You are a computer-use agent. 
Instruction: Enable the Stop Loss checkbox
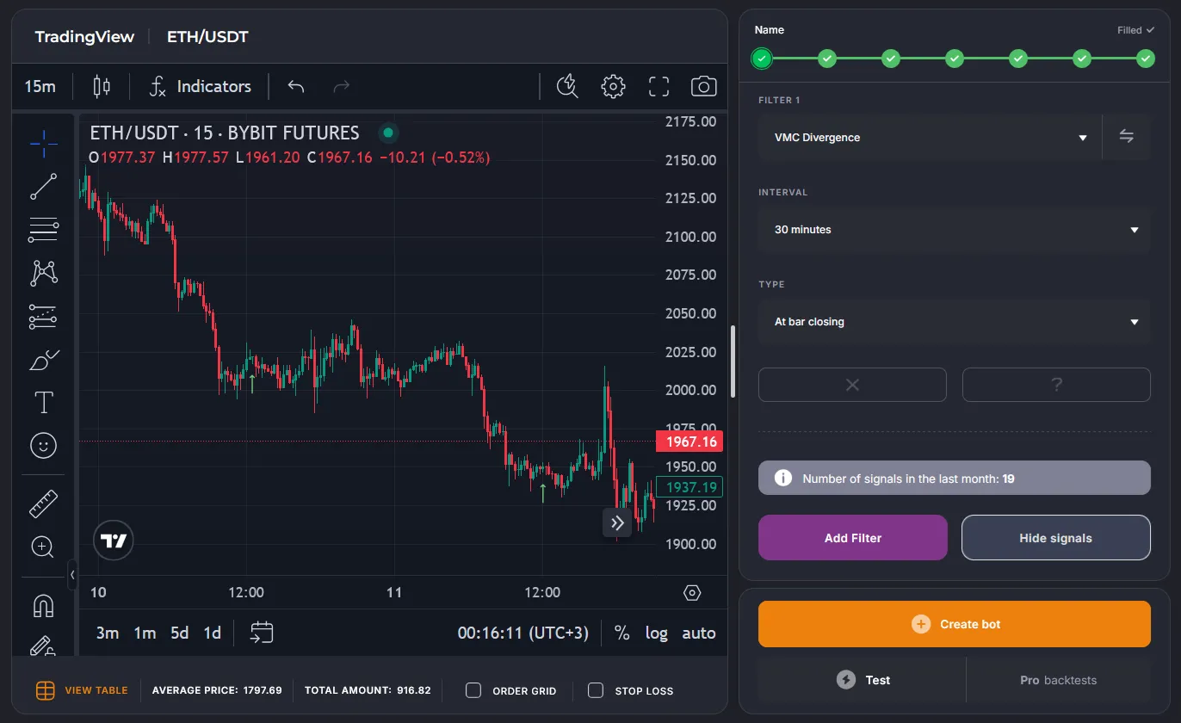(x=596, y=690)
